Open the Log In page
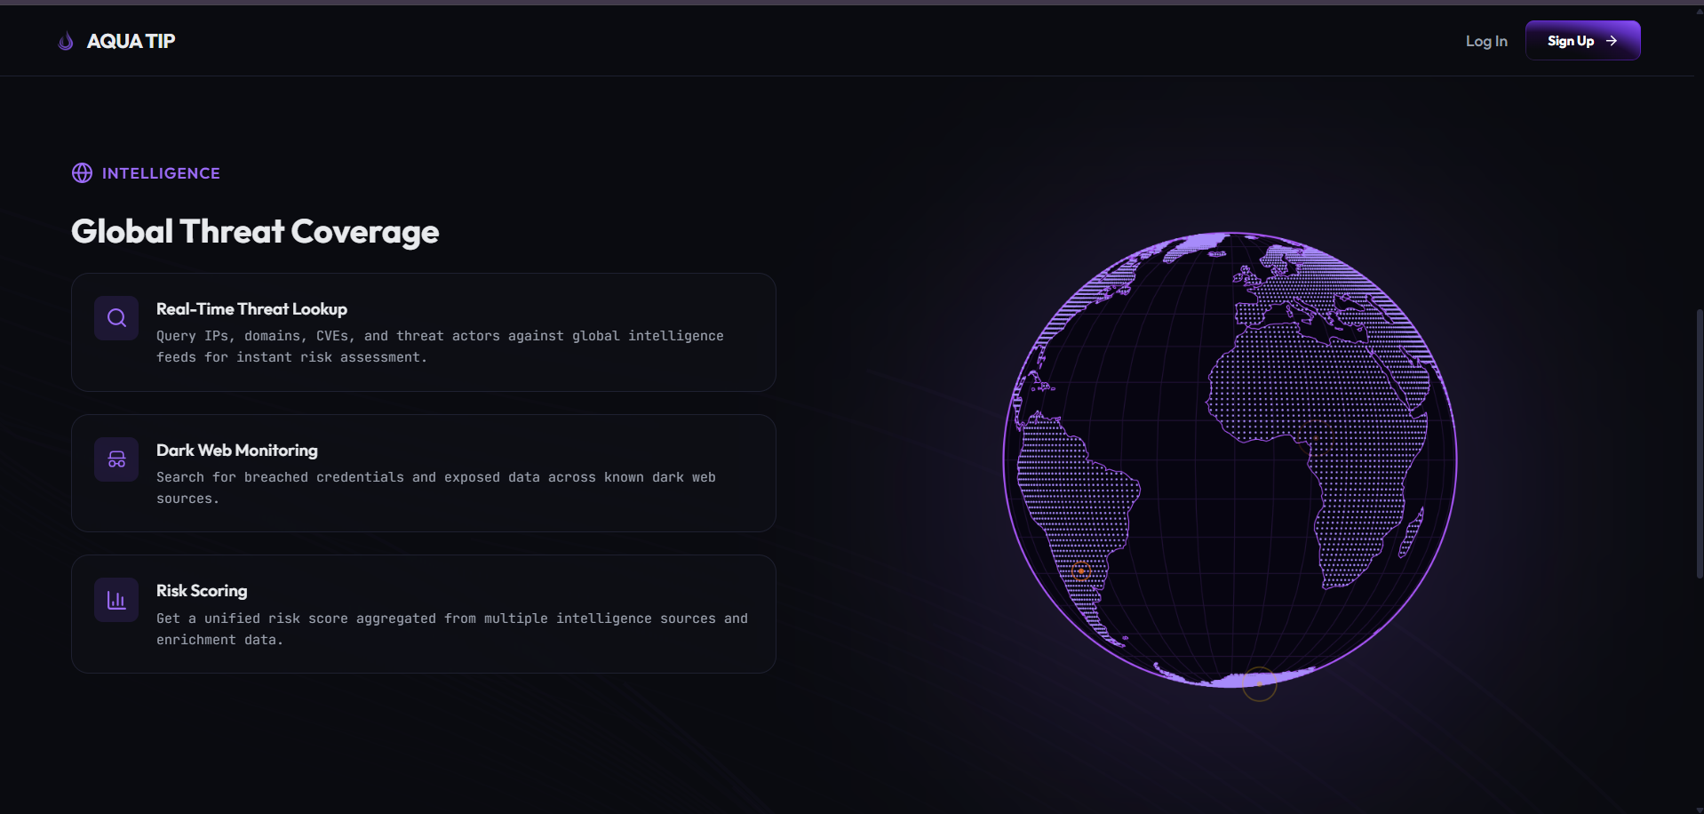The height and width of the screenshot is (814, 1704). [x=1486, y=41]
